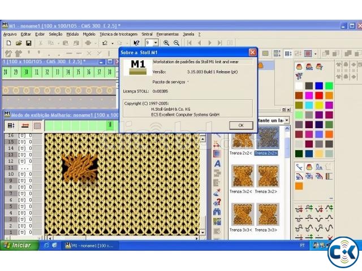Open the Editar menu
Image resolution: width=362 pixels, height=271 pixels.
pyautogui.click(x=26, y=34)
